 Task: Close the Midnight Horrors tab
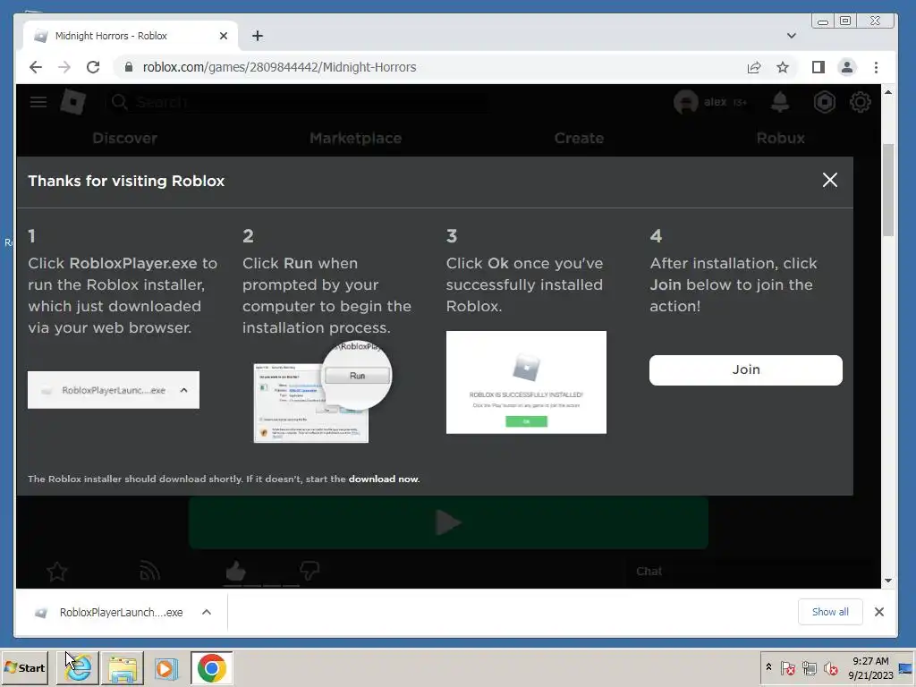223,36
